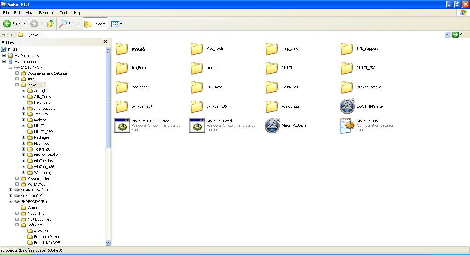This screenshot has height=255, width=470.
Task: Collapse the SYSTEM (C:) drive node
Action: click(x=10, y=67)
